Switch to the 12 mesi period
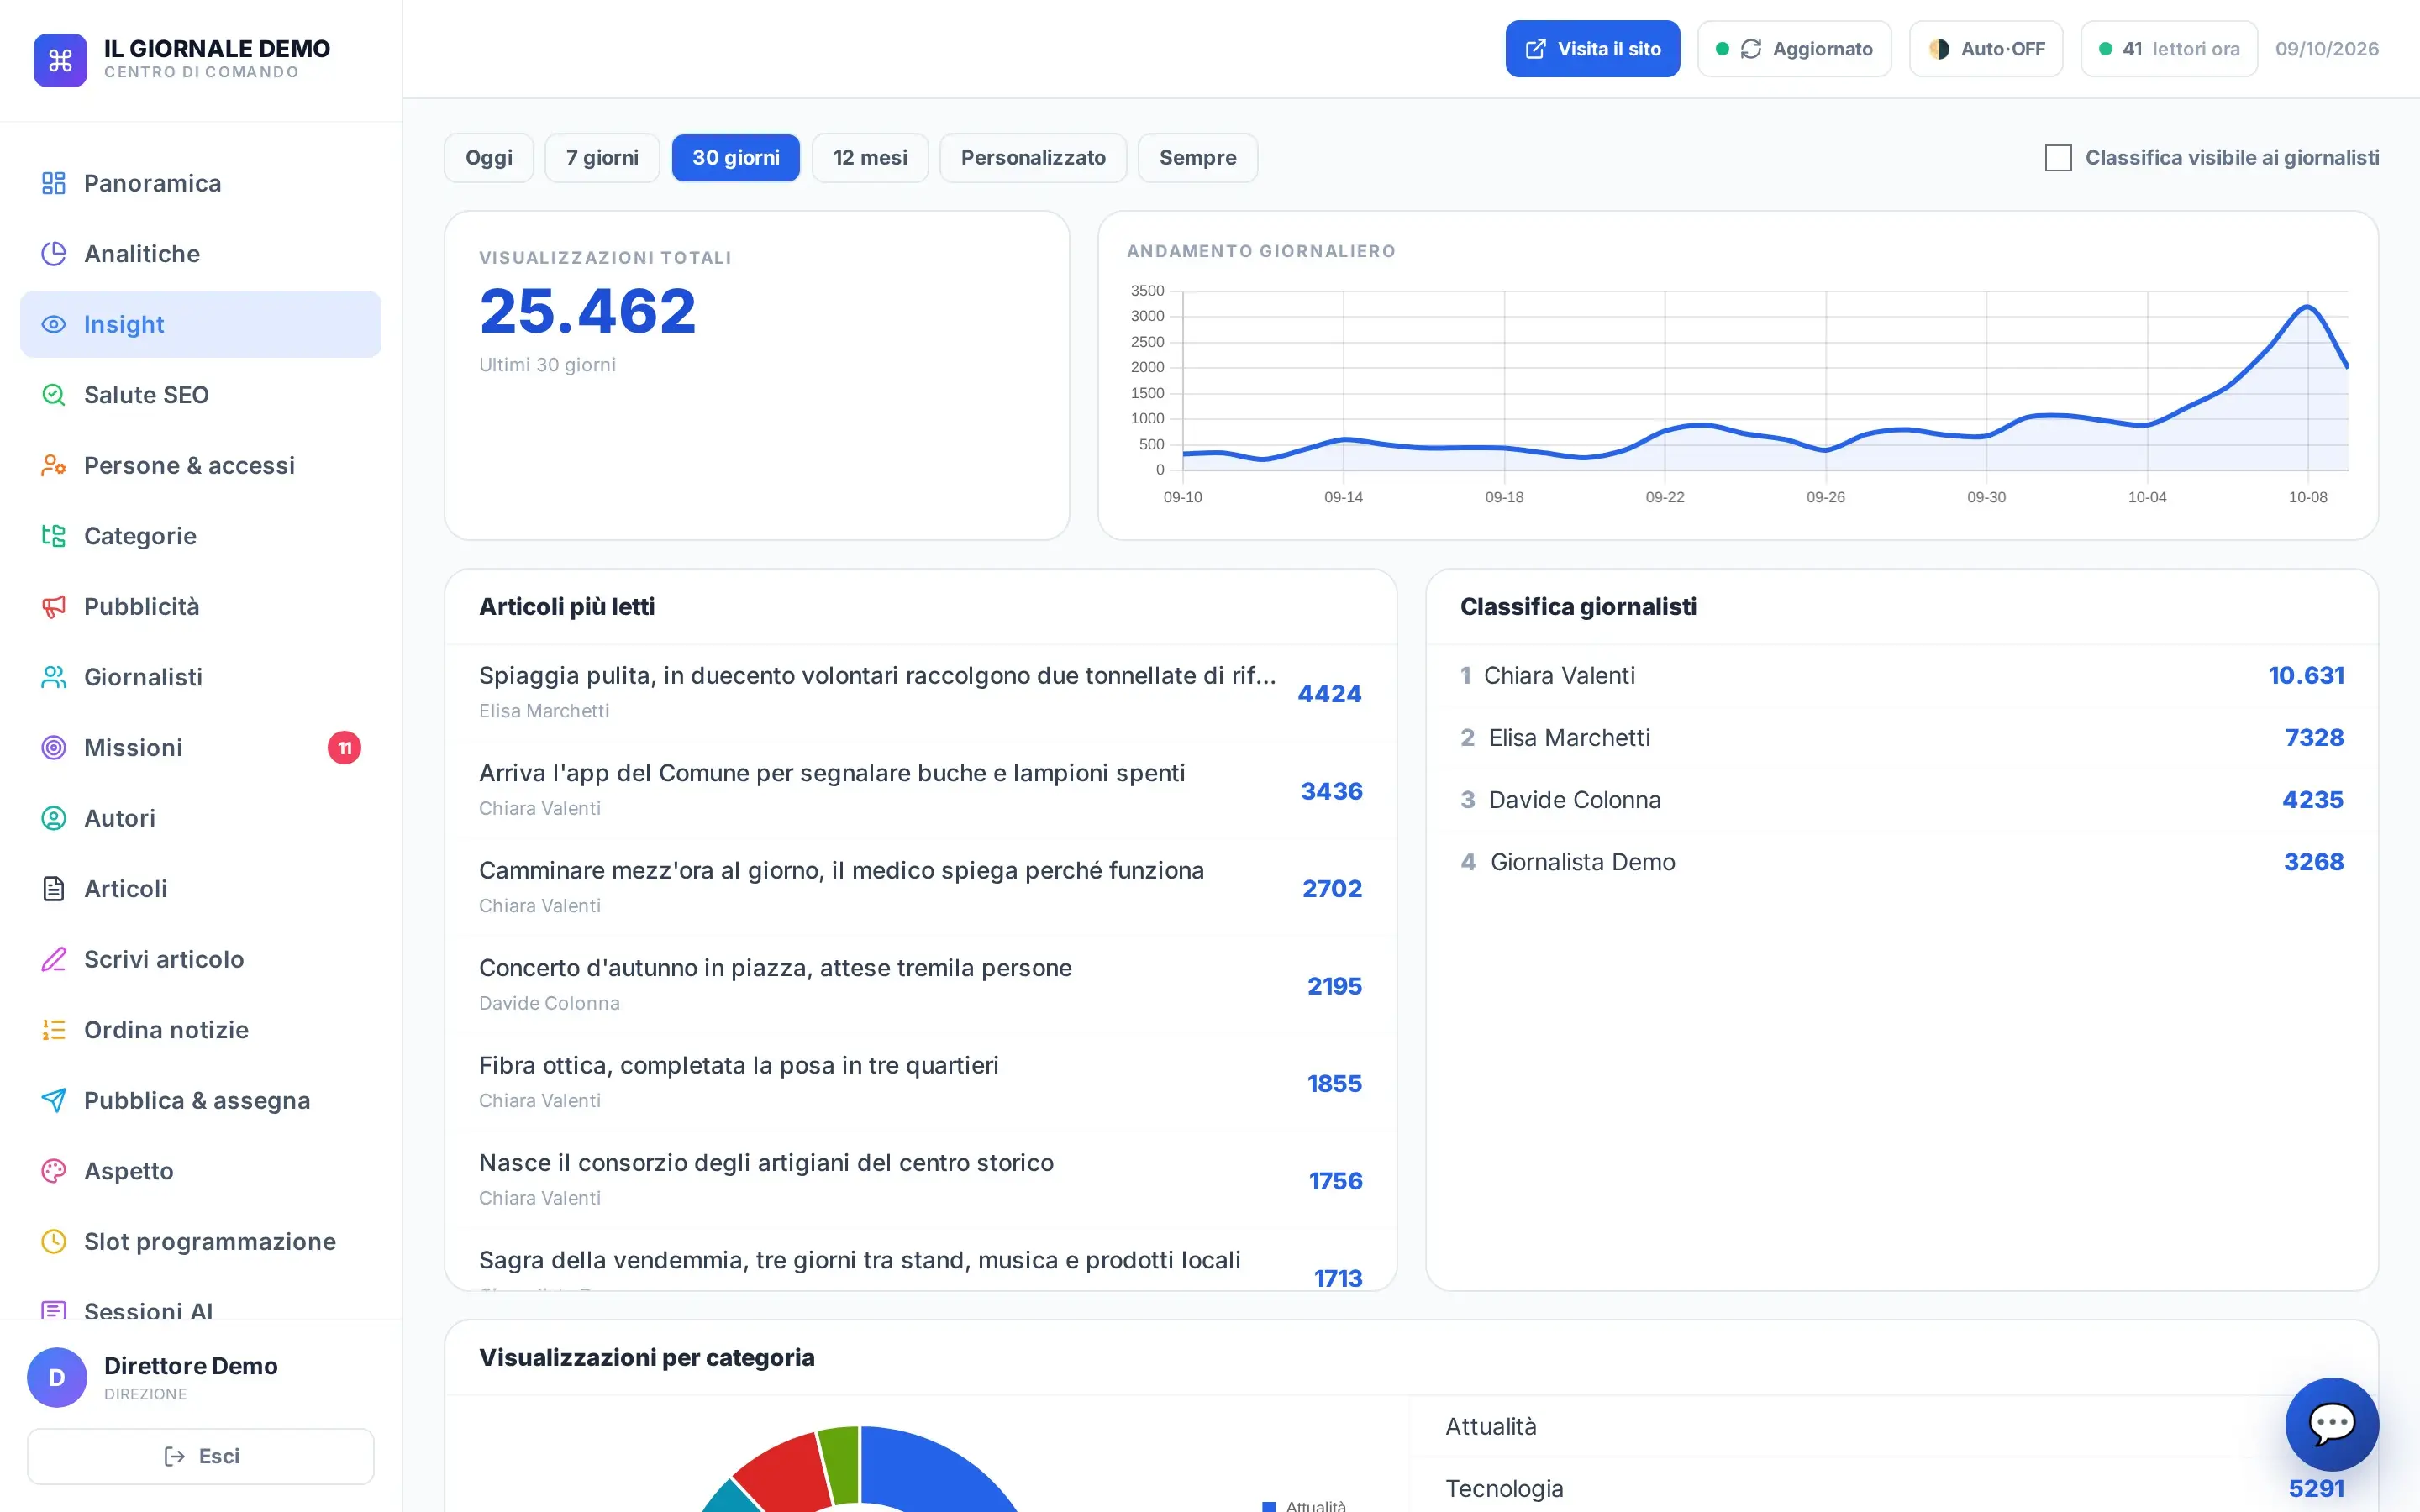The height and width of the screenshot is (1512, 2420). 870,158
